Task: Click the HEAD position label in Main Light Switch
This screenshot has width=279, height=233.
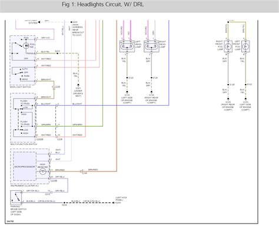Action: 25,79
